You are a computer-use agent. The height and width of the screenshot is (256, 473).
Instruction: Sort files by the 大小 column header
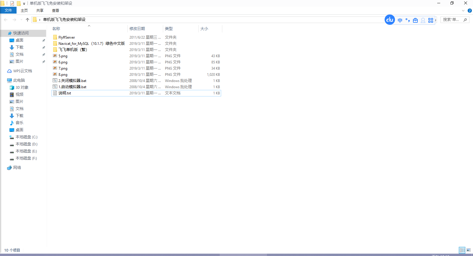204,29
